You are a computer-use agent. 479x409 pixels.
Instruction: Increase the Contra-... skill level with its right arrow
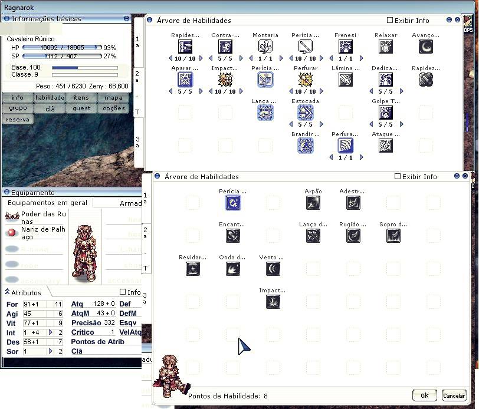pos(241,58)
